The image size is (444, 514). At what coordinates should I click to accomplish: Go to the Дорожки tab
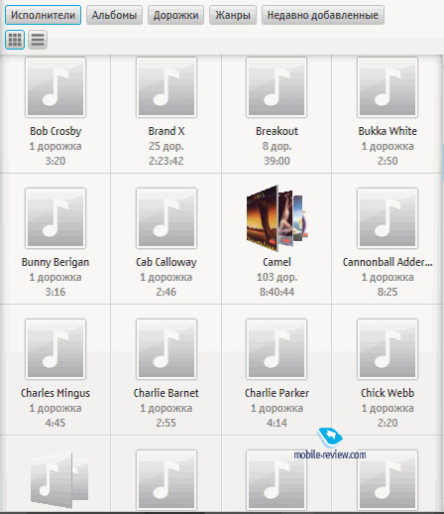click(x=175, y=15)
